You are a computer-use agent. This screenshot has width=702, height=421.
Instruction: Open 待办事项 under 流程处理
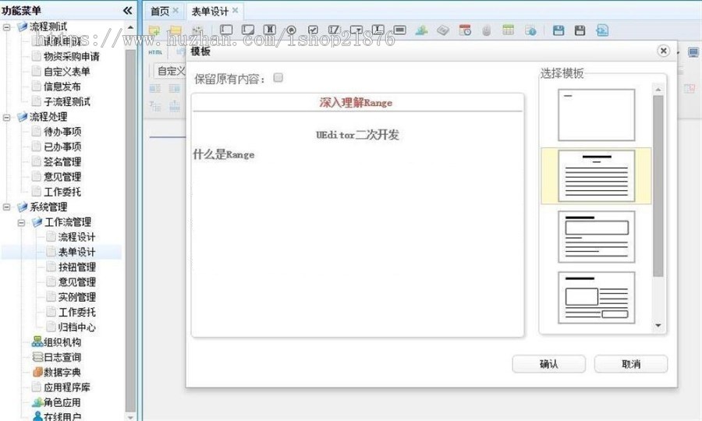tap(62, 132)
